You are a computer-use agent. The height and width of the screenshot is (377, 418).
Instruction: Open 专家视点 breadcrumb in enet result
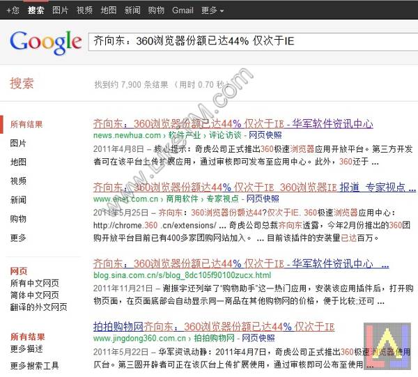click(x=223, y=199)
